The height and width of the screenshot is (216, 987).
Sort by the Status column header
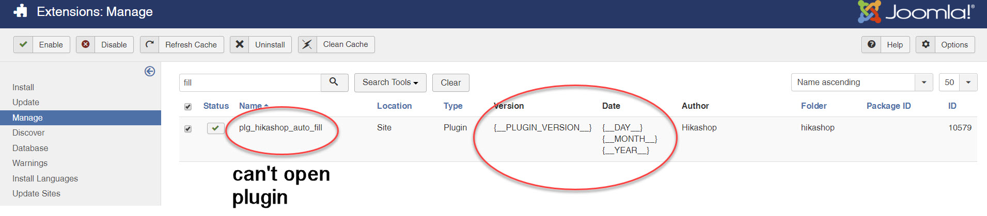tap(216, 106)
